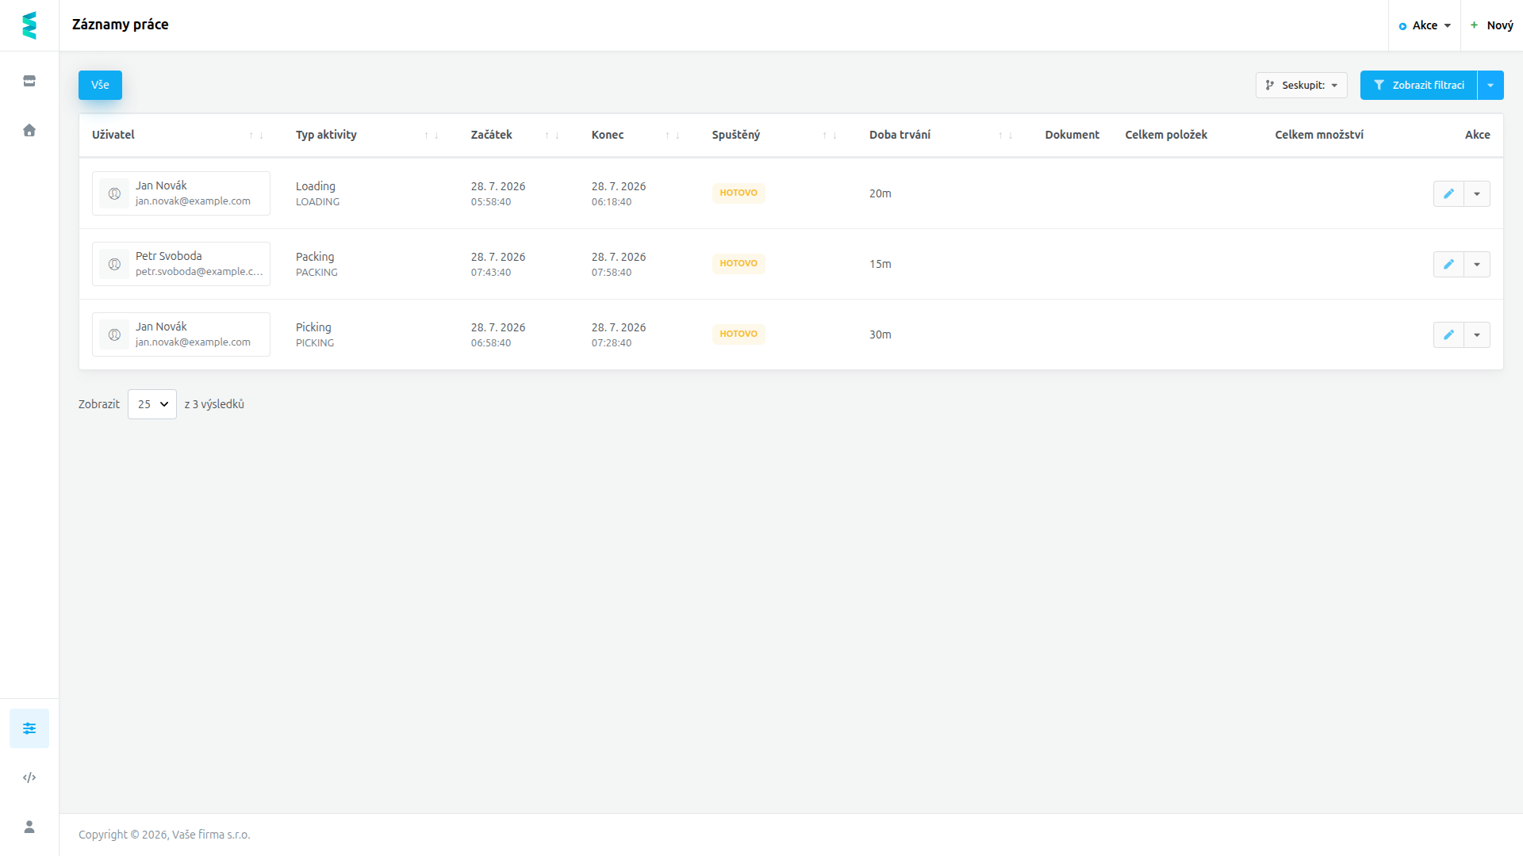Open the Jan Novák user card in Picking row
Viewport: 1523px width, 856px height.
[x=181, y=334]
